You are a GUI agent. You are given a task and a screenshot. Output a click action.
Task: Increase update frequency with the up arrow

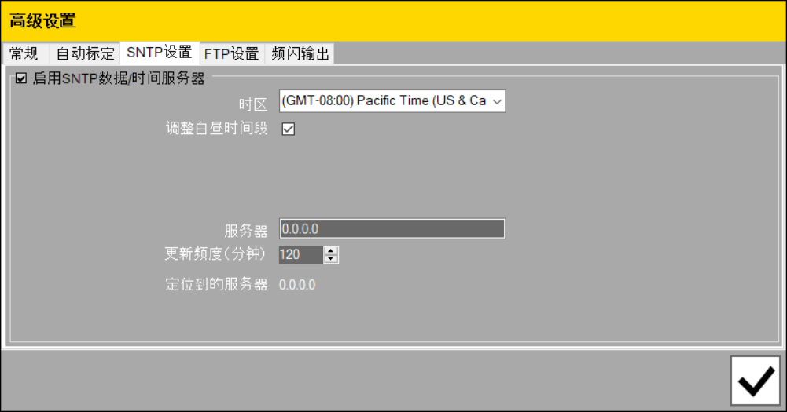pyautogui.click(x=331, y=250)
